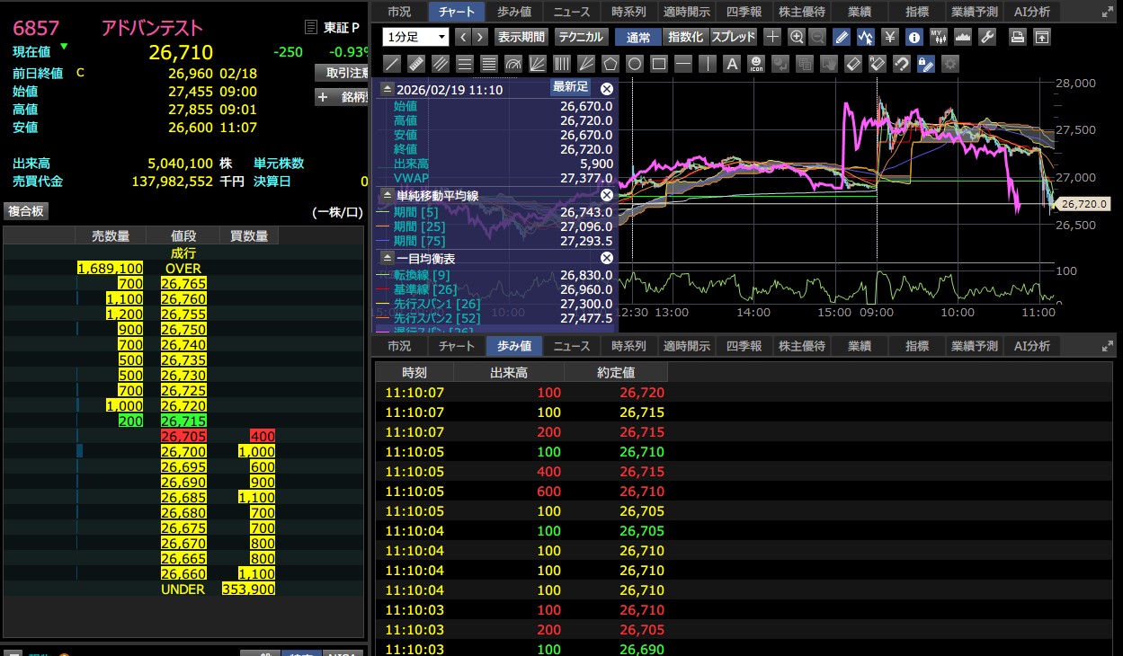The width and height of the screenshot is (1123, 656).
Task: Select the trend line drawing tool
Action: pyautogui.click(x=391, y=64)
